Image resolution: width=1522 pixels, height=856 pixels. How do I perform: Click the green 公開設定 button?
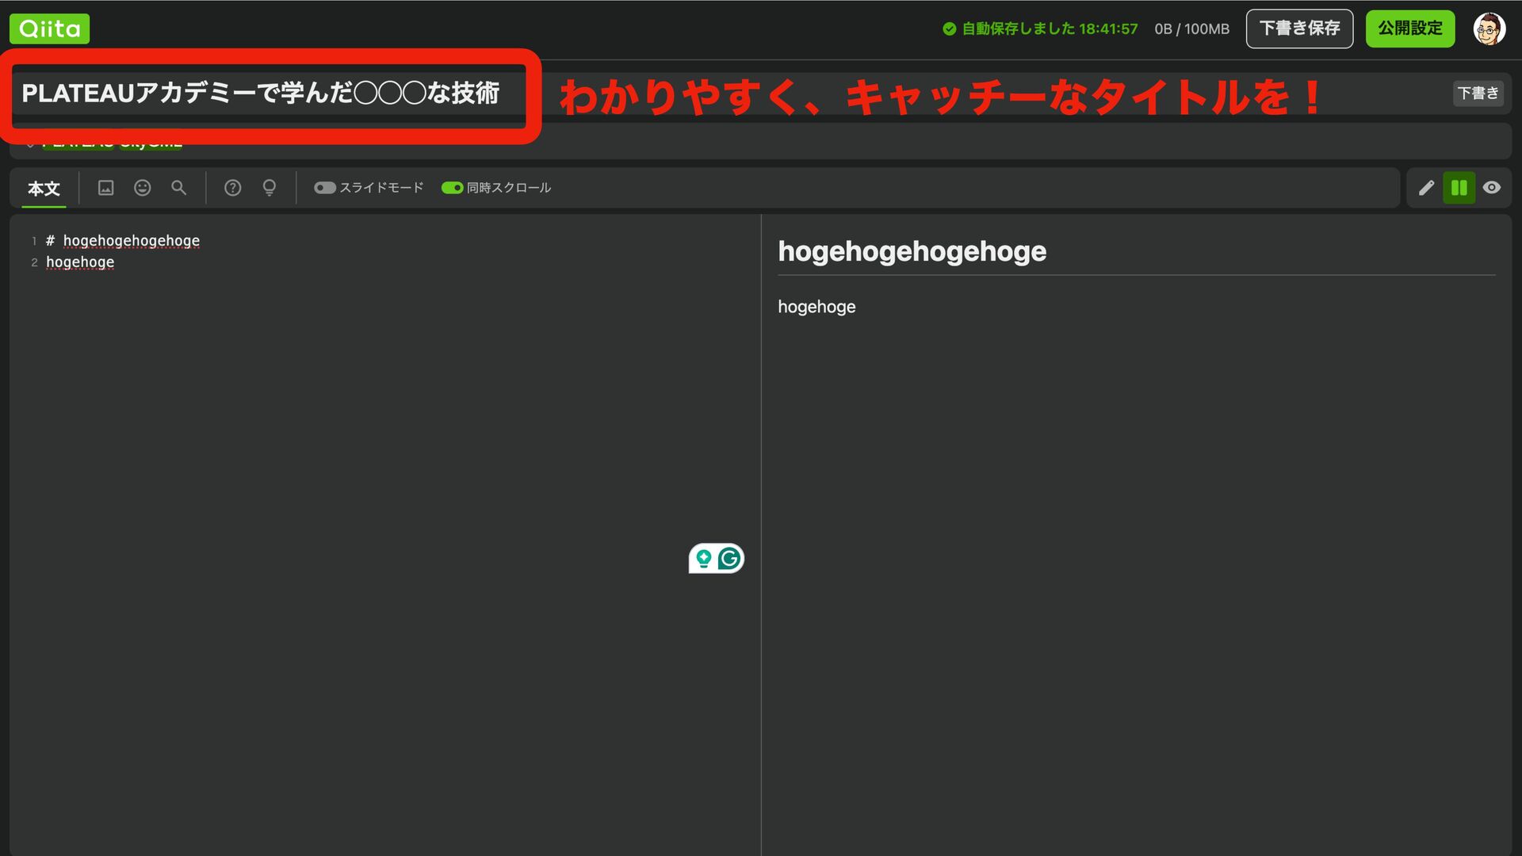pos(1409,29)
